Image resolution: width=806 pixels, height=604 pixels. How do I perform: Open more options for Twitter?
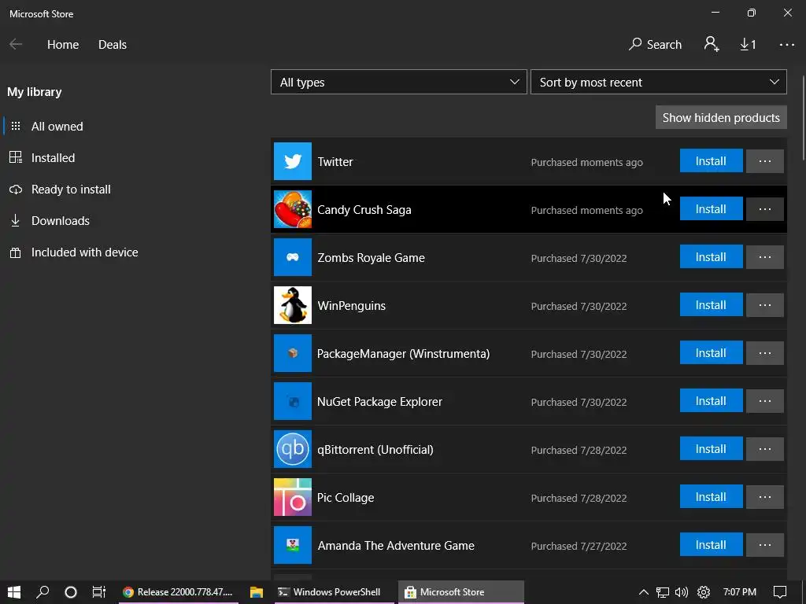(765, 161)
